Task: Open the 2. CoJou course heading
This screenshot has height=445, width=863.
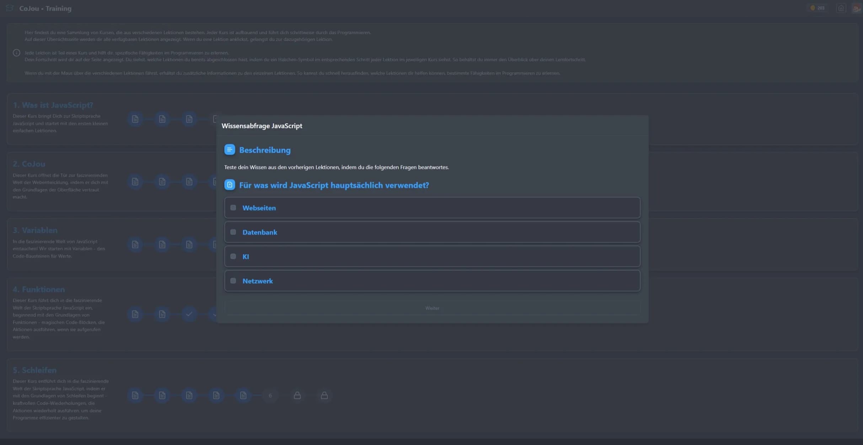Action: coord(29,164)
